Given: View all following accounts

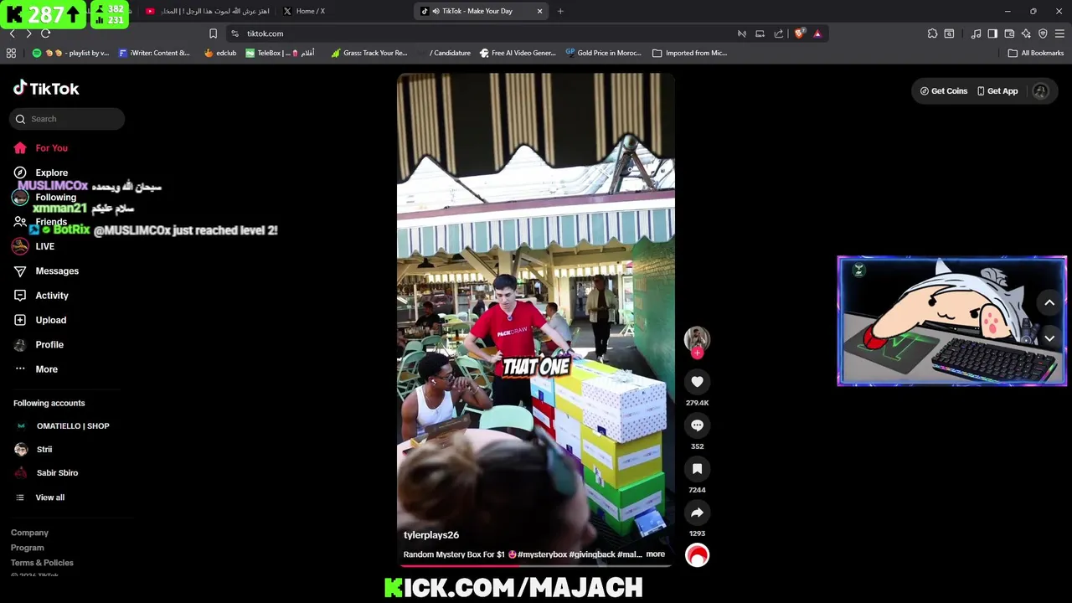Looking at the screenshot, I should tap(40, 497).
